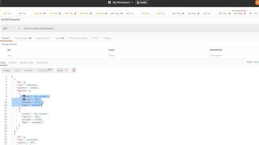Open the request Headers (11) tab
Image resolution: width=259 pixels, height=145 pixels.
click(x=43, y=38)
